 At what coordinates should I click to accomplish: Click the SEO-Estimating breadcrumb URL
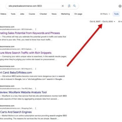(x=17, y=29)
